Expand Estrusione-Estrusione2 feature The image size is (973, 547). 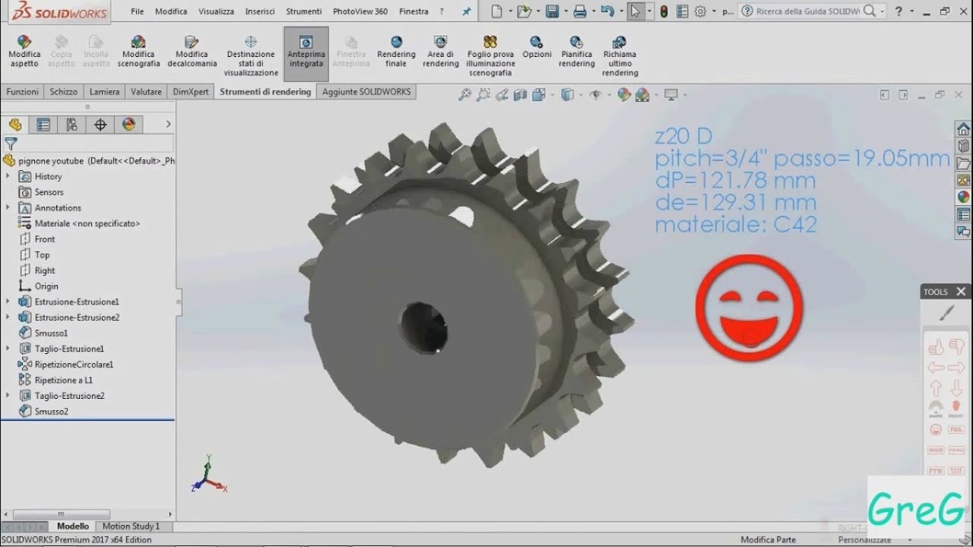point(8,318)
